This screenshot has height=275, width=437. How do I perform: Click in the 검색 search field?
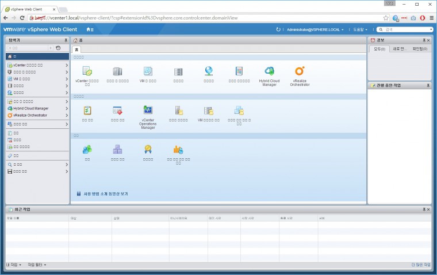pos(405,29)
